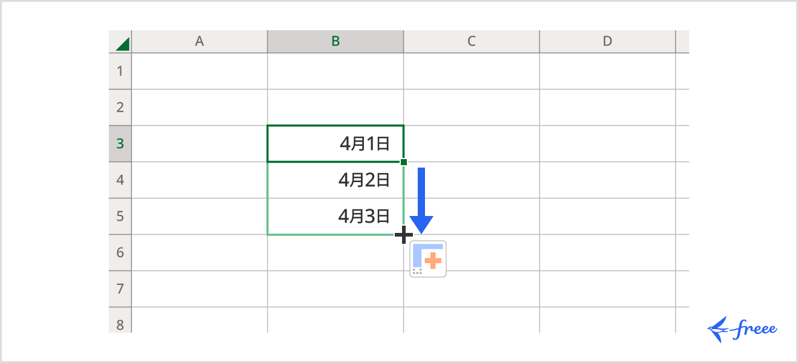The width and height of the screenshot is (798, 363).
Task: Click cell containing 4月1日
Action: (x=336, y=144)
